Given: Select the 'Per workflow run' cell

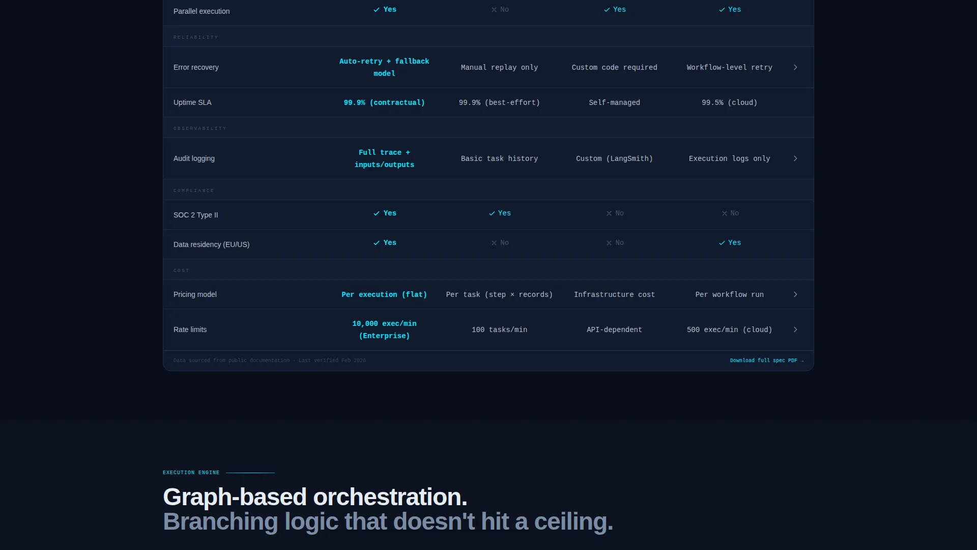Looking at the screenshot, I should [x=729, y=294].
